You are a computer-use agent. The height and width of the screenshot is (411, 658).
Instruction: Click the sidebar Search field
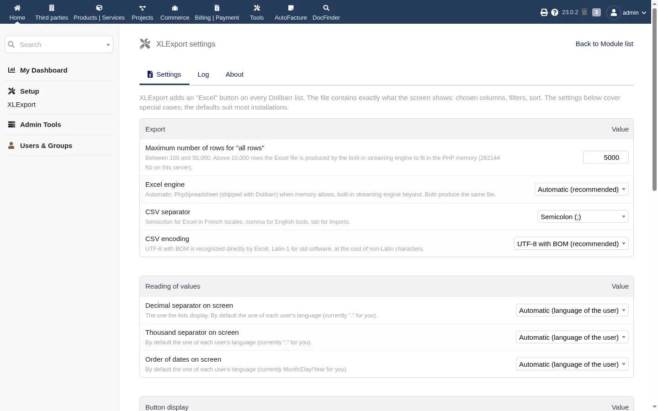point(59,45)
